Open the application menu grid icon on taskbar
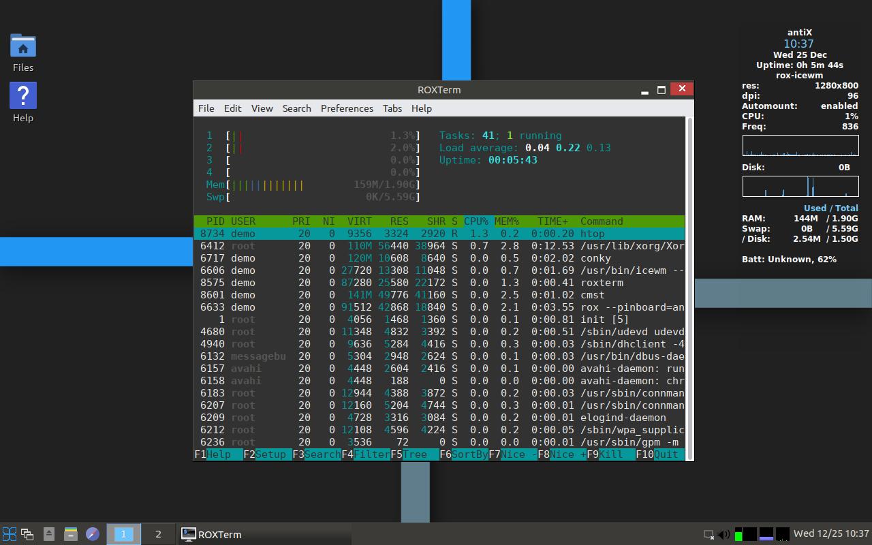This screenshot has height=545, width=872. click(x=10, y=534)
